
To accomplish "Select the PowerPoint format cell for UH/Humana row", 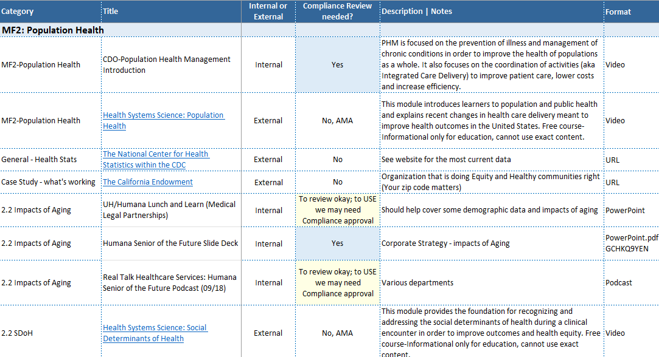I will [631, 209].
